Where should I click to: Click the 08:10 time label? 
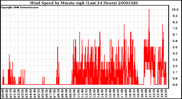click(x=59, y=93)
